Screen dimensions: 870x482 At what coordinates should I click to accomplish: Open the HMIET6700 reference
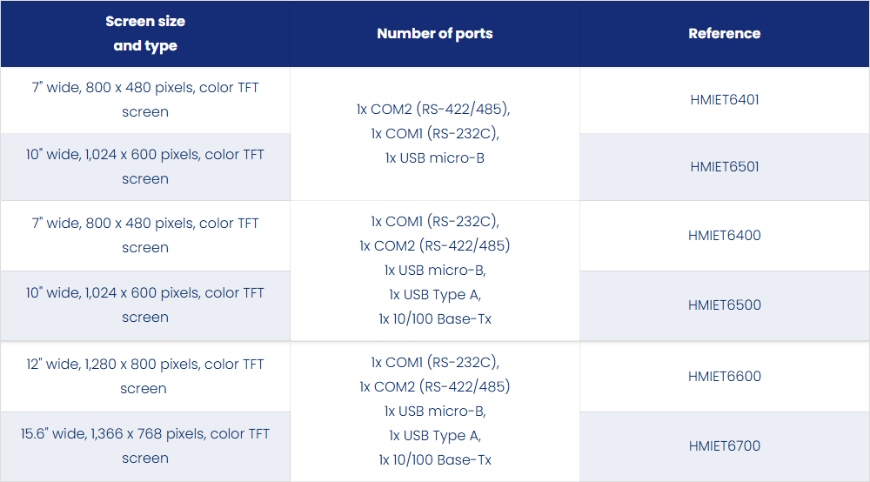point(724,446)
